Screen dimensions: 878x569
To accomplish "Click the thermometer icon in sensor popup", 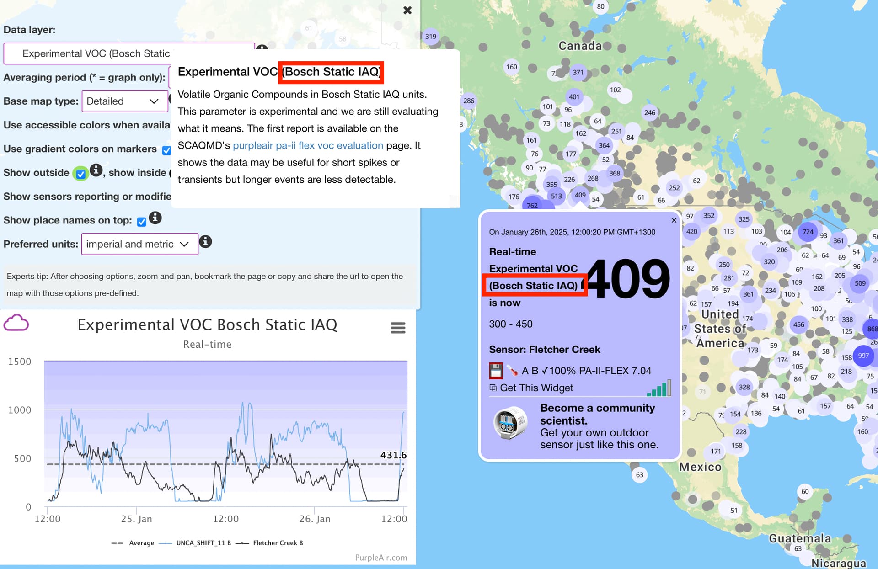I will pos(512,371).
